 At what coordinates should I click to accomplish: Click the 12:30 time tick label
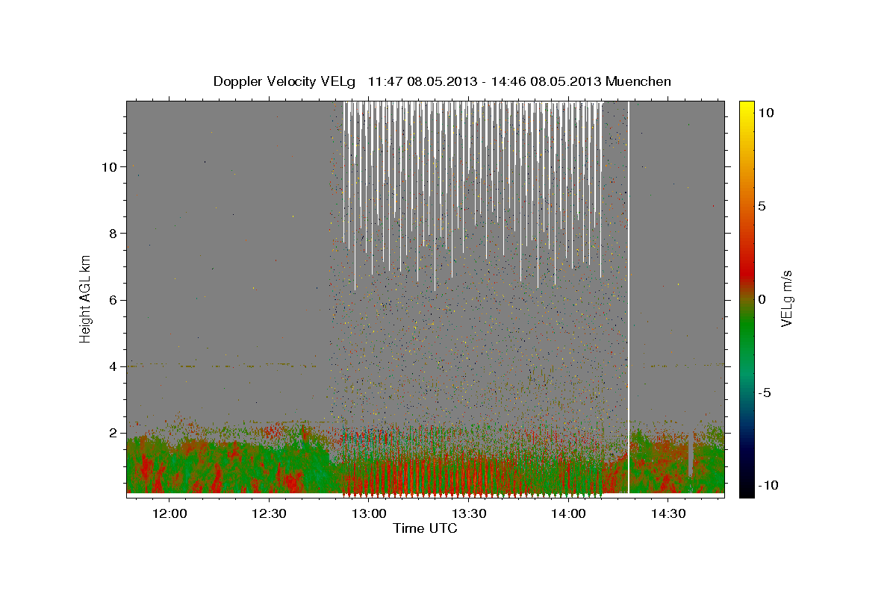pos(269,513)
